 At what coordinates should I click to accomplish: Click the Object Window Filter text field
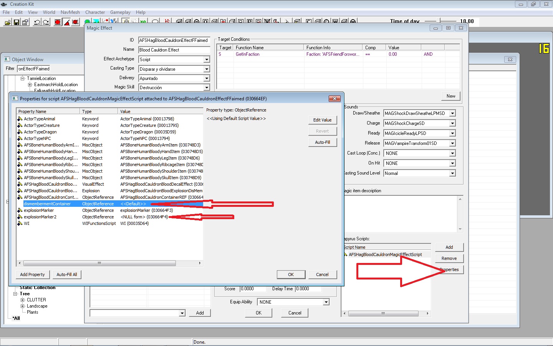click(x=50, y=69)
